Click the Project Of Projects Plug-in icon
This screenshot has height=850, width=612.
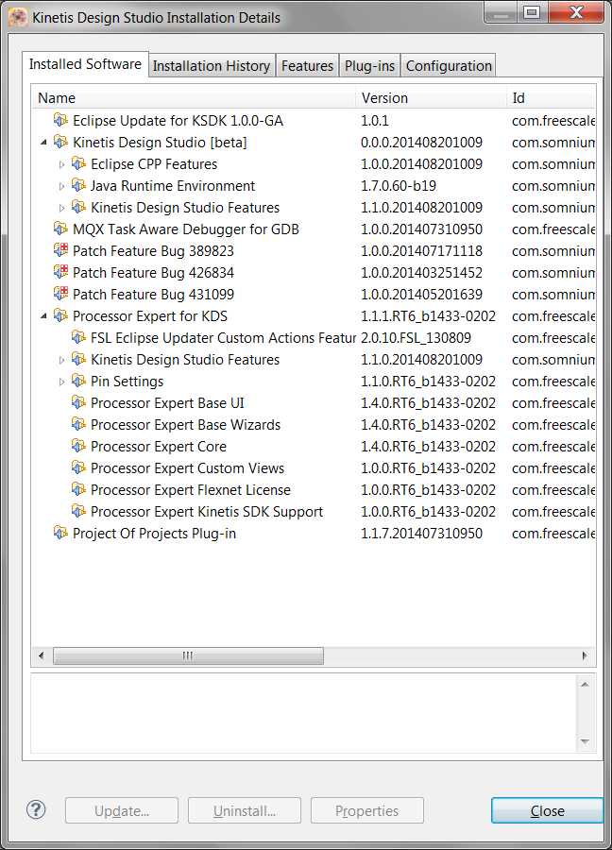(61, 534)
